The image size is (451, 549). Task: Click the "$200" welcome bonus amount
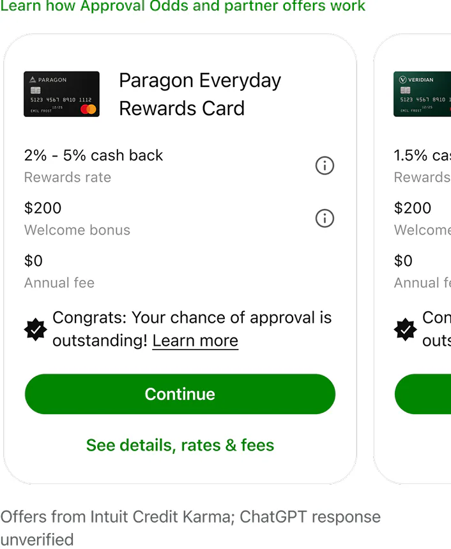pyautogui.click(x=43, y=208)
